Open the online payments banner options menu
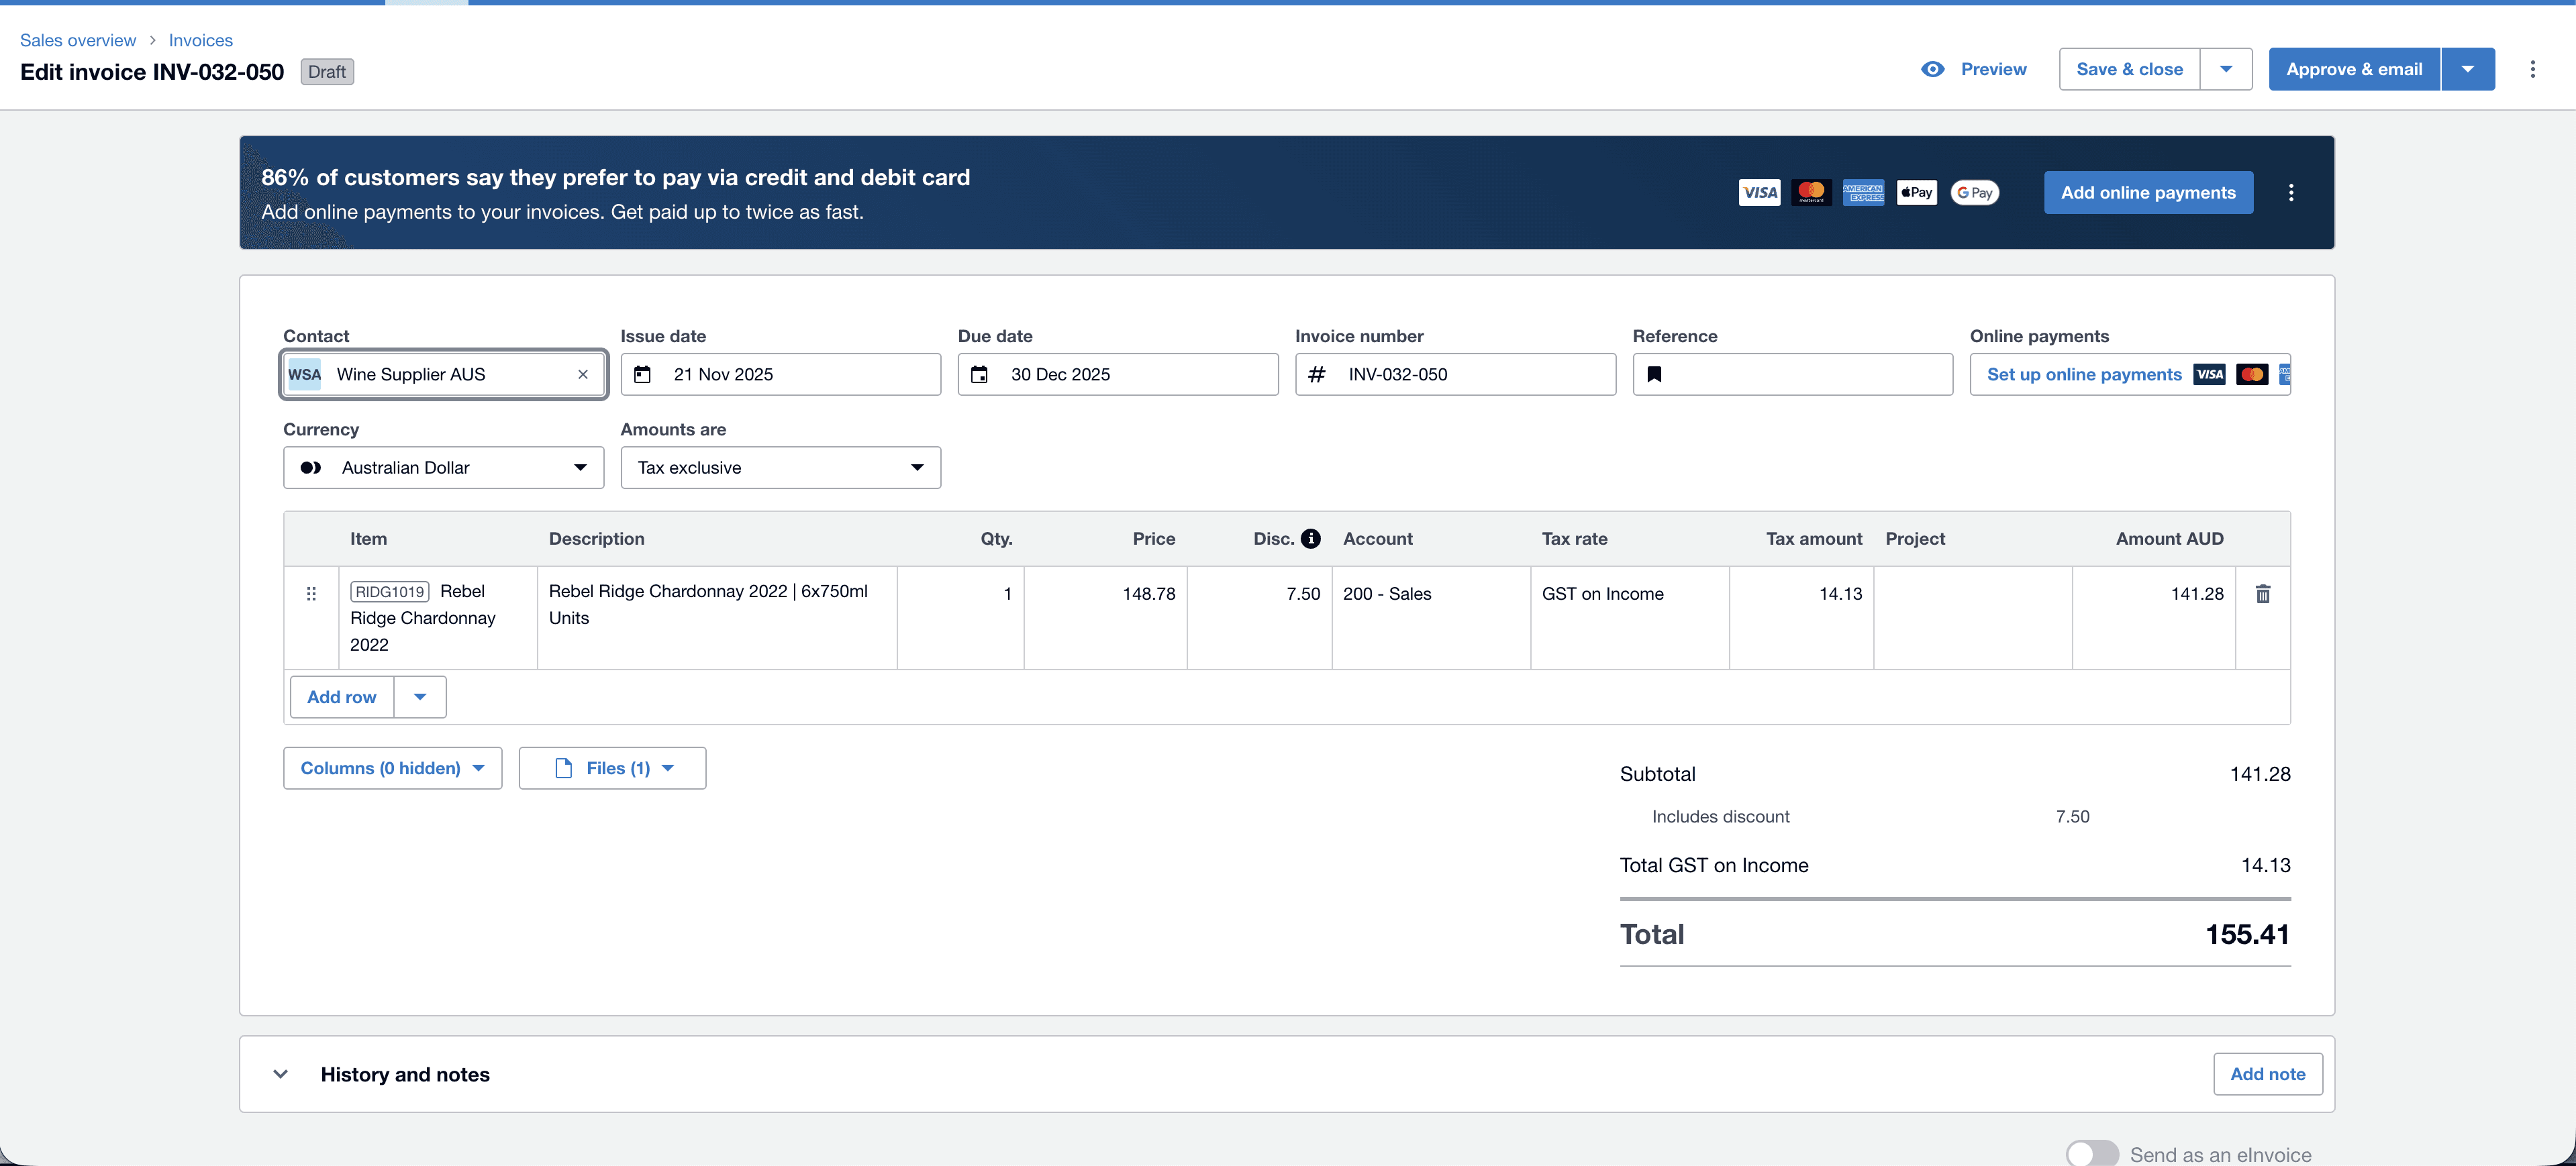The image size is (2576, 1166). 2291,193
